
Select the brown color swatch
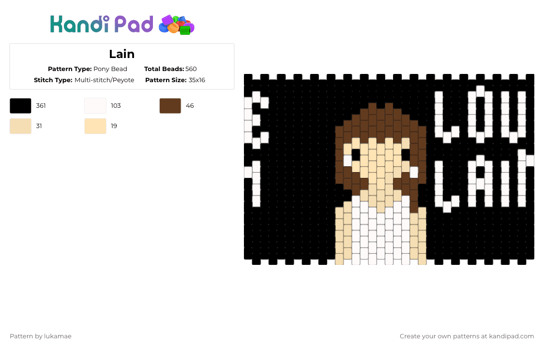[170, 106]
